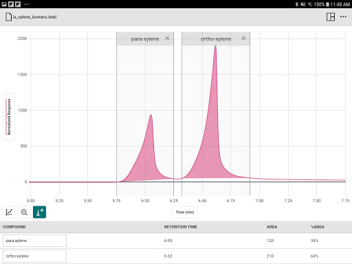This screenshot has width=352, height=264.
Task: Open the Normalized Response axis label options
Action: [9, 117]
